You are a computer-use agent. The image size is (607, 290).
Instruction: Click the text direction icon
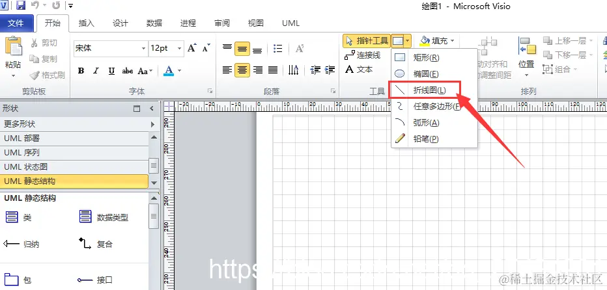[294, 70]
